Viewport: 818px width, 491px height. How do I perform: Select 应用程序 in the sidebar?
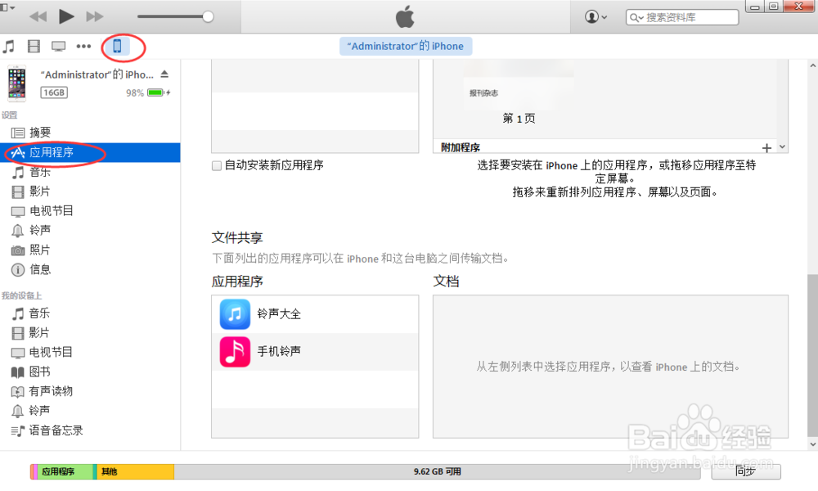tap(90, 152)
